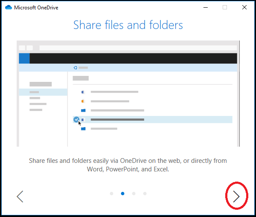Click the OneDrive cloud logo icon
Viewport: 256px width, 217px height.
[x=9, y=7]
